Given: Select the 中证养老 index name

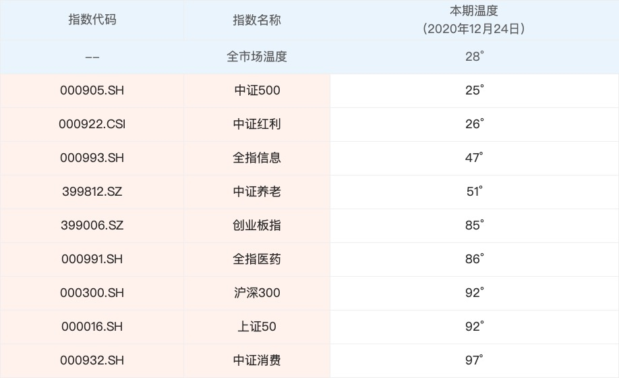Looking at the screenshot, I should click(x=257, y=192).
